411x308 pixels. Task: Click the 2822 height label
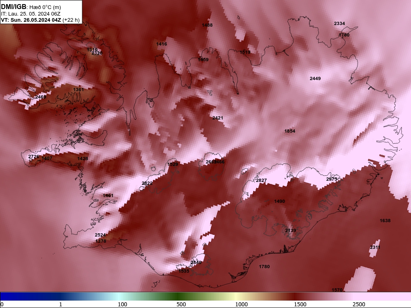pos(147,183)
